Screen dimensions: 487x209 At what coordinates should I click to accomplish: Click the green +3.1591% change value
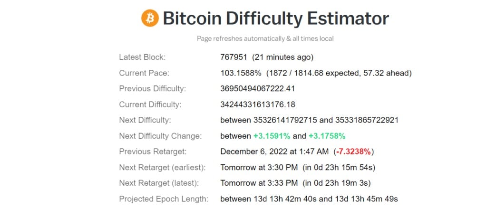(272, 136)
